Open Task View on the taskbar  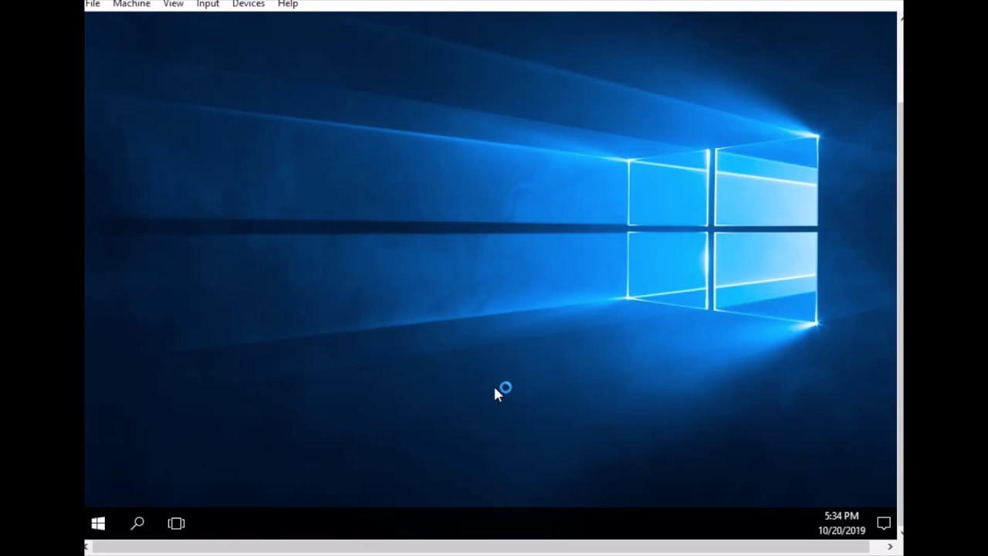[176, 524]
